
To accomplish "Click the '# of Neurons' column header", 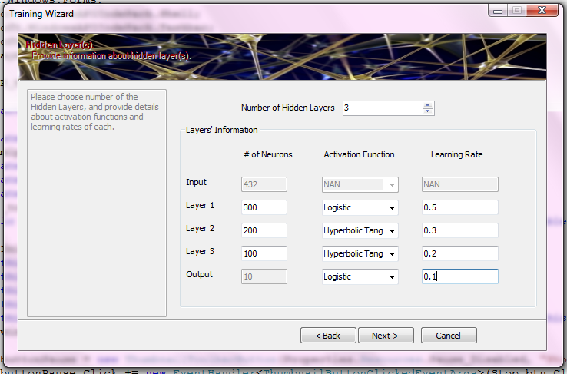I will (268, 154).
